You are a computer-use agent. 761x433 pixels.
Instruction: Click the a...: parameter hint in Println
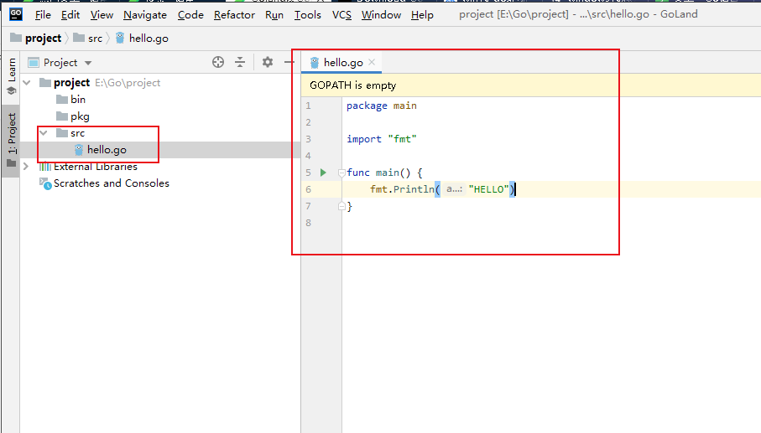(454, 189)
